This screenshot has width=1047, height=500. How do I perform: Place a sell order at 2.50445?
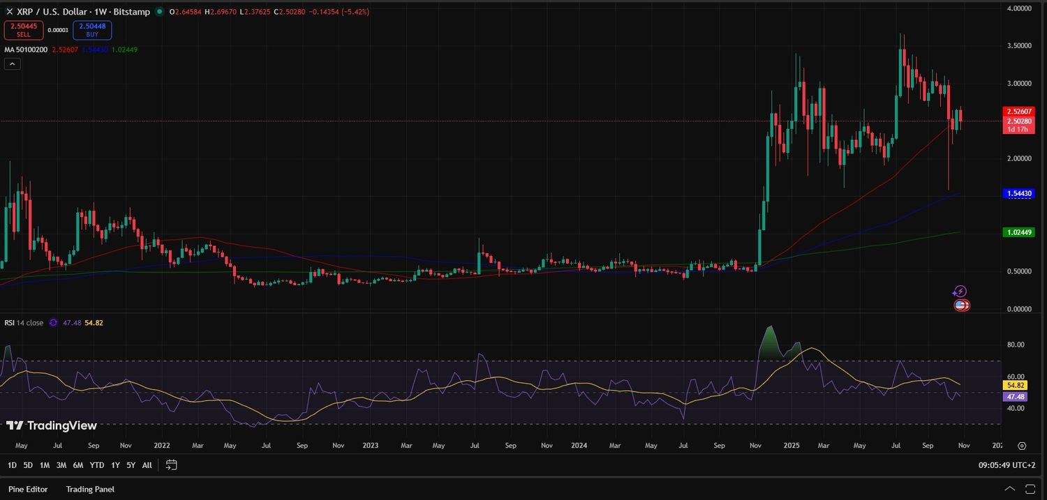coord(23,30)
